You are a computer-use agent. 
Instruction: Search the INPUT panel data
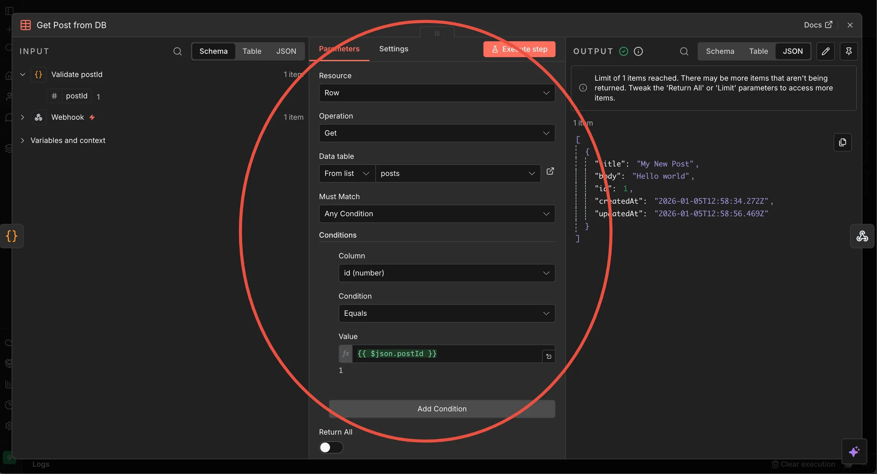coord(177,51)
